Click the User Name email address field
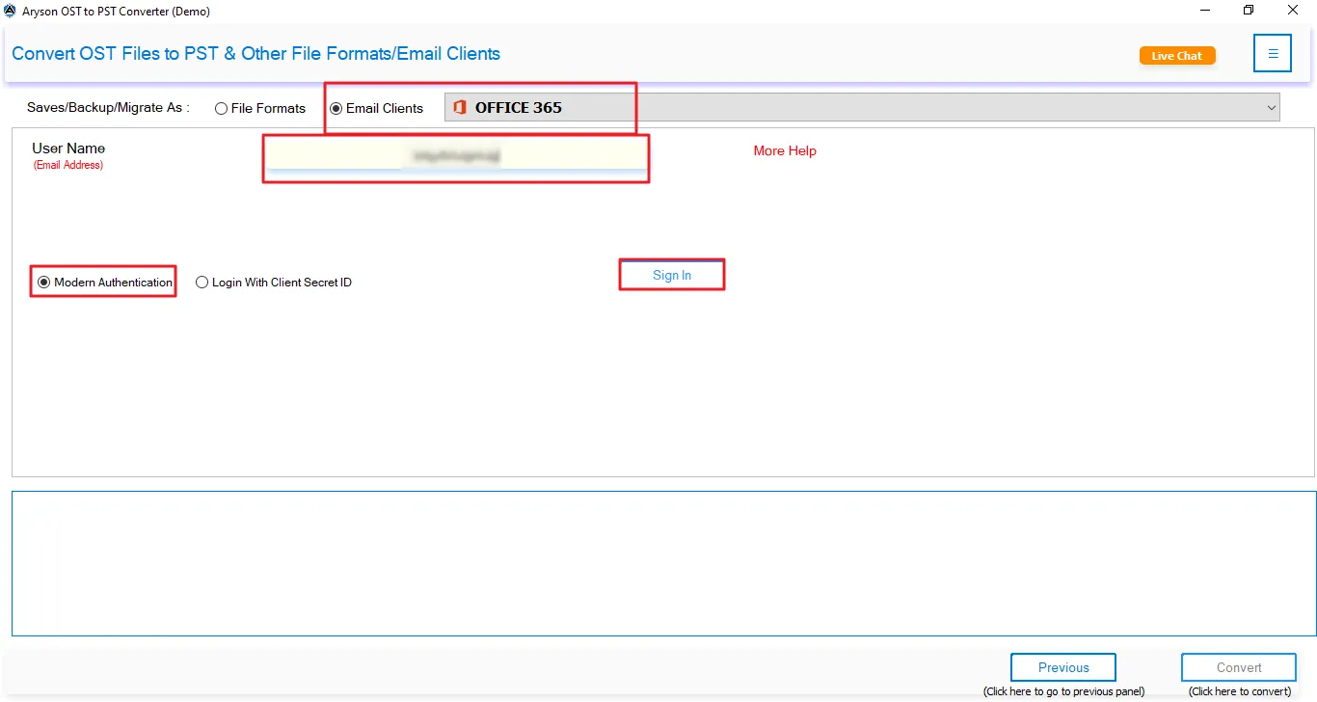The height and width of the screenshot is (702, 1317). click(455, 155)
